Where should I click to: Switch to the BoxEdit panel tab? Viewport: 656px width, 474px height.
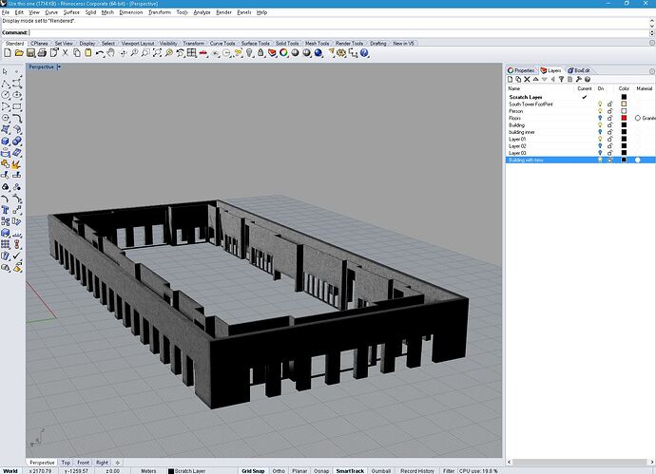click(579, 70)
